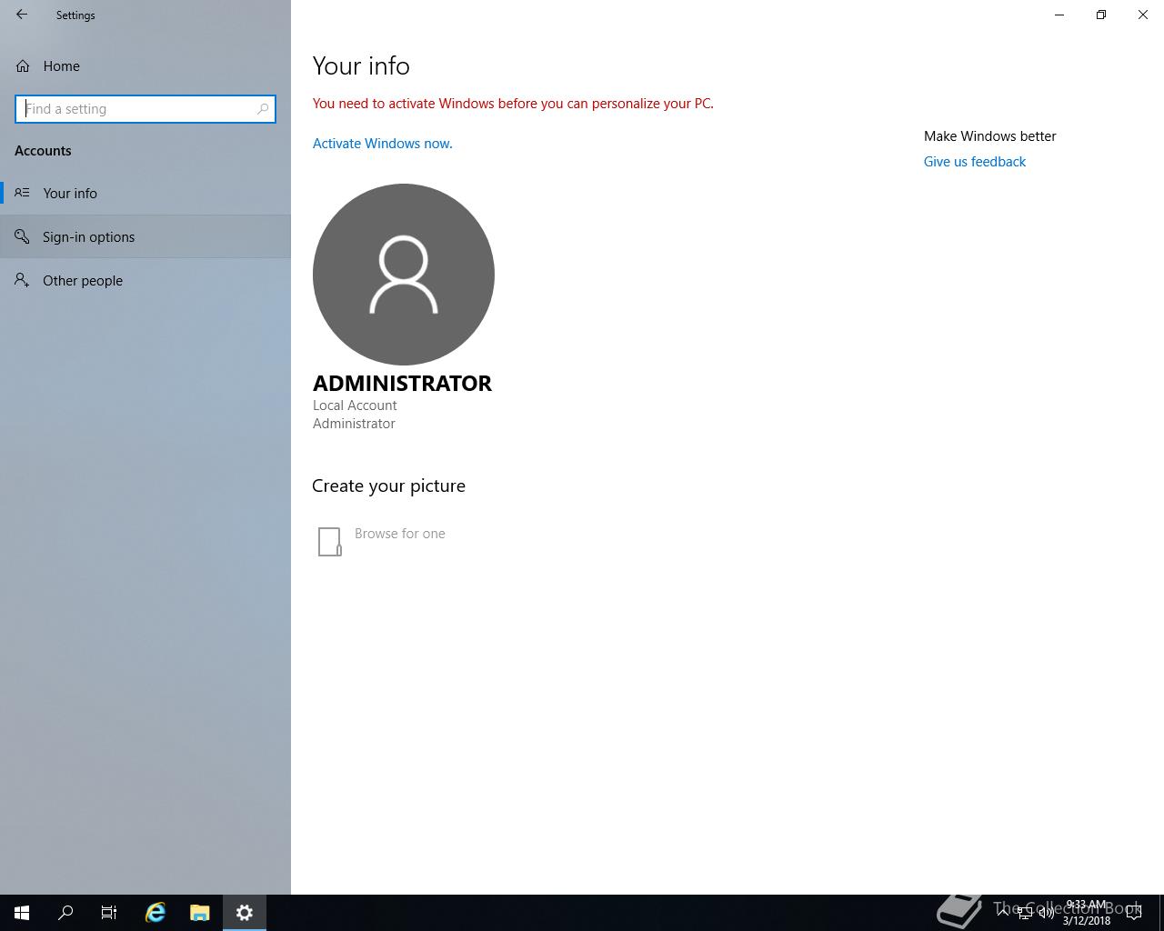Screen dimensions: 1164x931
Task: Open Task View from taskbar
Action: [109, 913]
